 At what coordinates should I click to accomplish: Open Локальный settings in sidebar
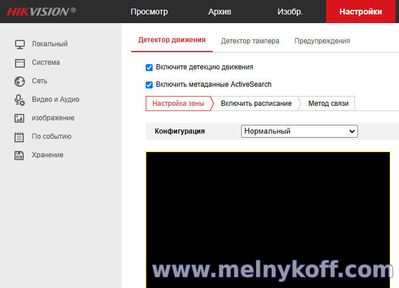50,44
